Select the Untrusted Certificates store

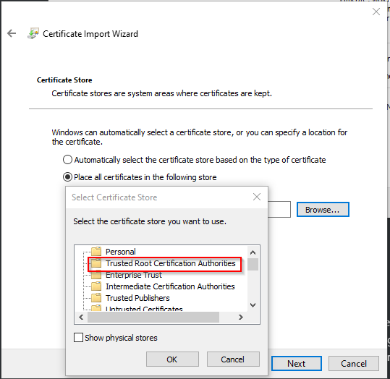tap(144, 308)
